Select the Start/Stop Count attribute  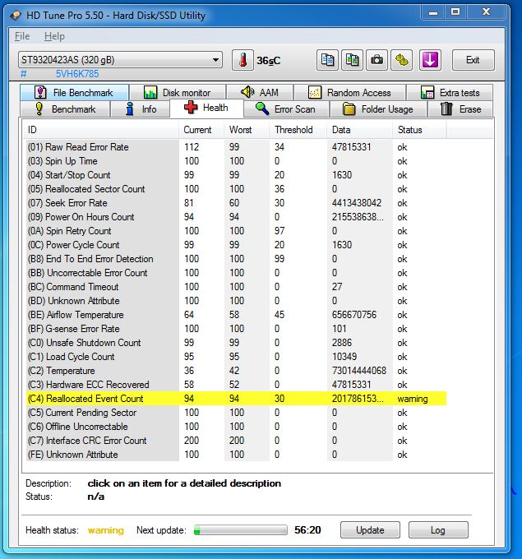click(235, 174)
